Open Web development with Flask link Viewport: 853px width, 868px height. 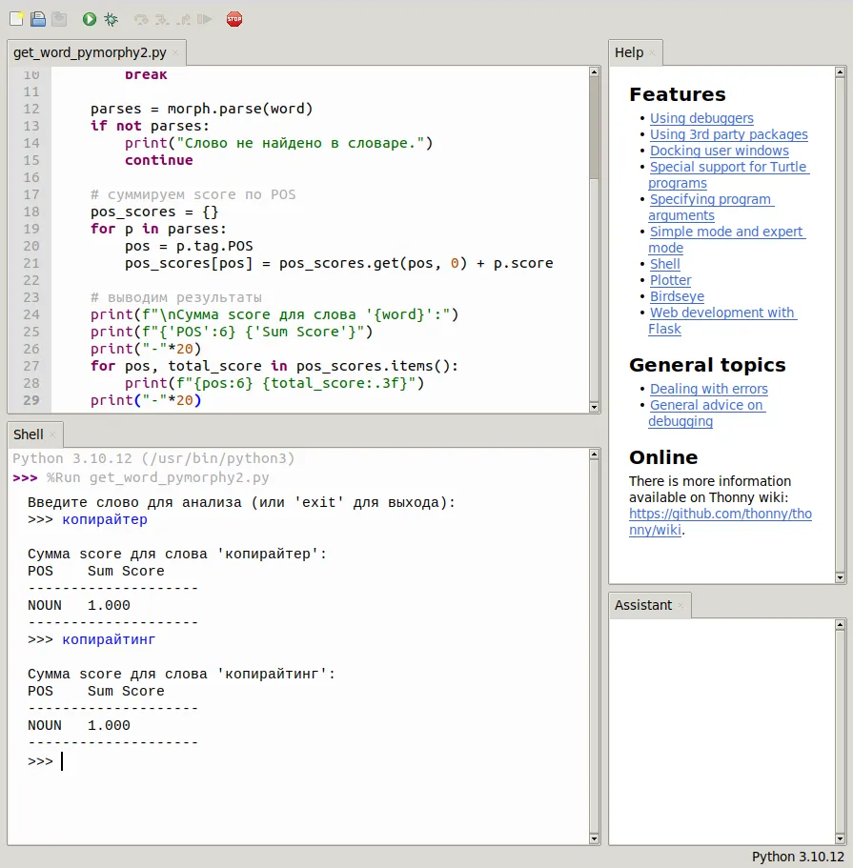pyautogui.click(x=722, y=320)
